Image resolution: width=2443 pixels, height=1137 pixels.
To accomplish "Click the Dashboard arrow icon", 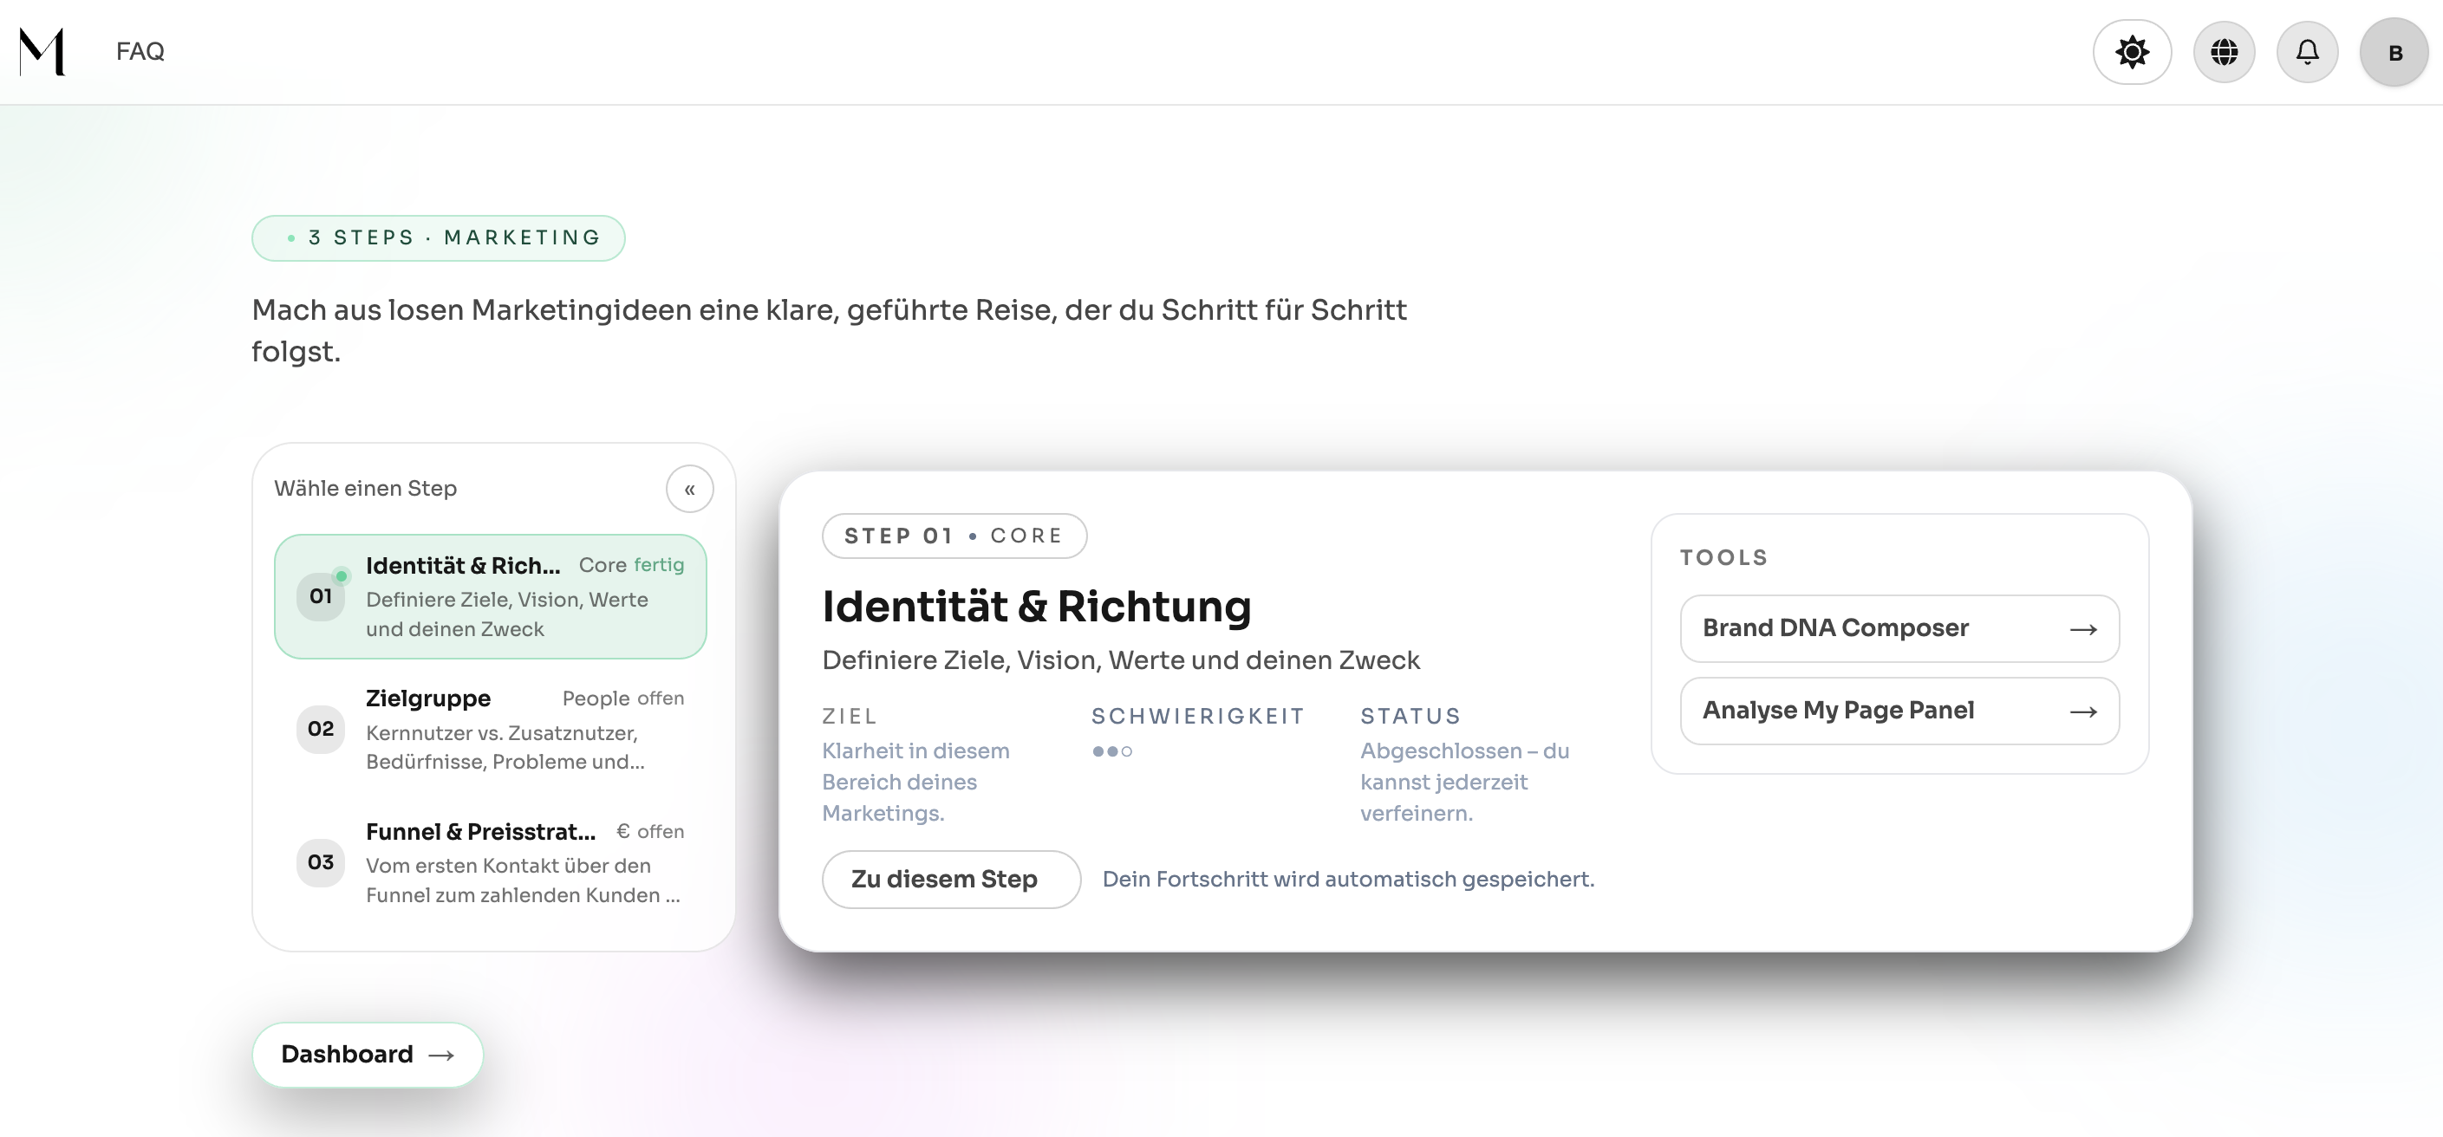I will click(x=442, y=1056).
